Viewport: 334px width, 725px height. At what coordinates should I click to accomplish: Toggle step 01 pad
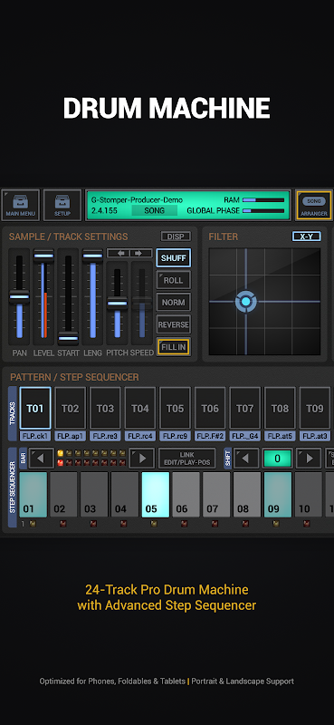click(x=33, y=494)
